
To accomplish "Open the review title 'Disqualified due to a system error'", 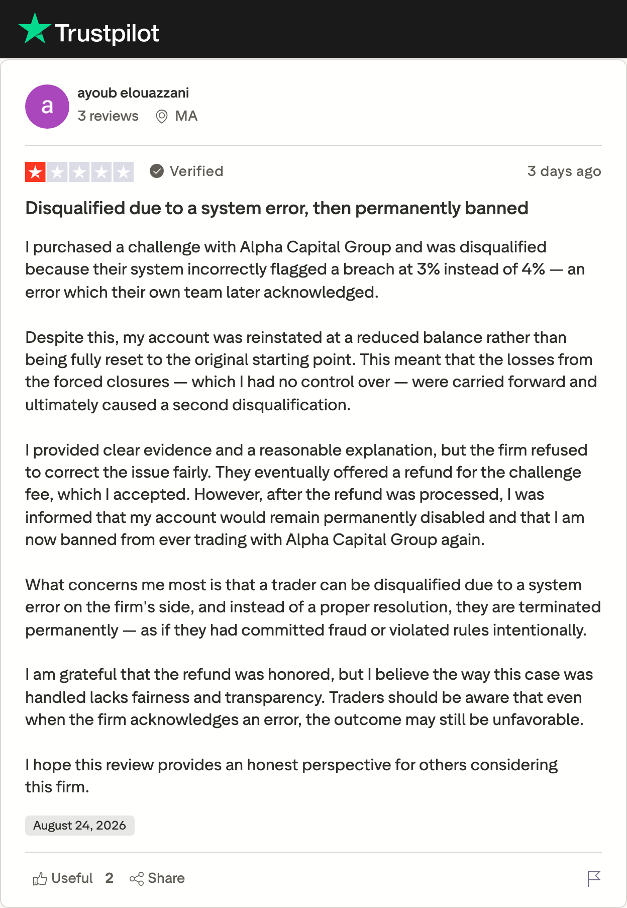I will 277,208.
